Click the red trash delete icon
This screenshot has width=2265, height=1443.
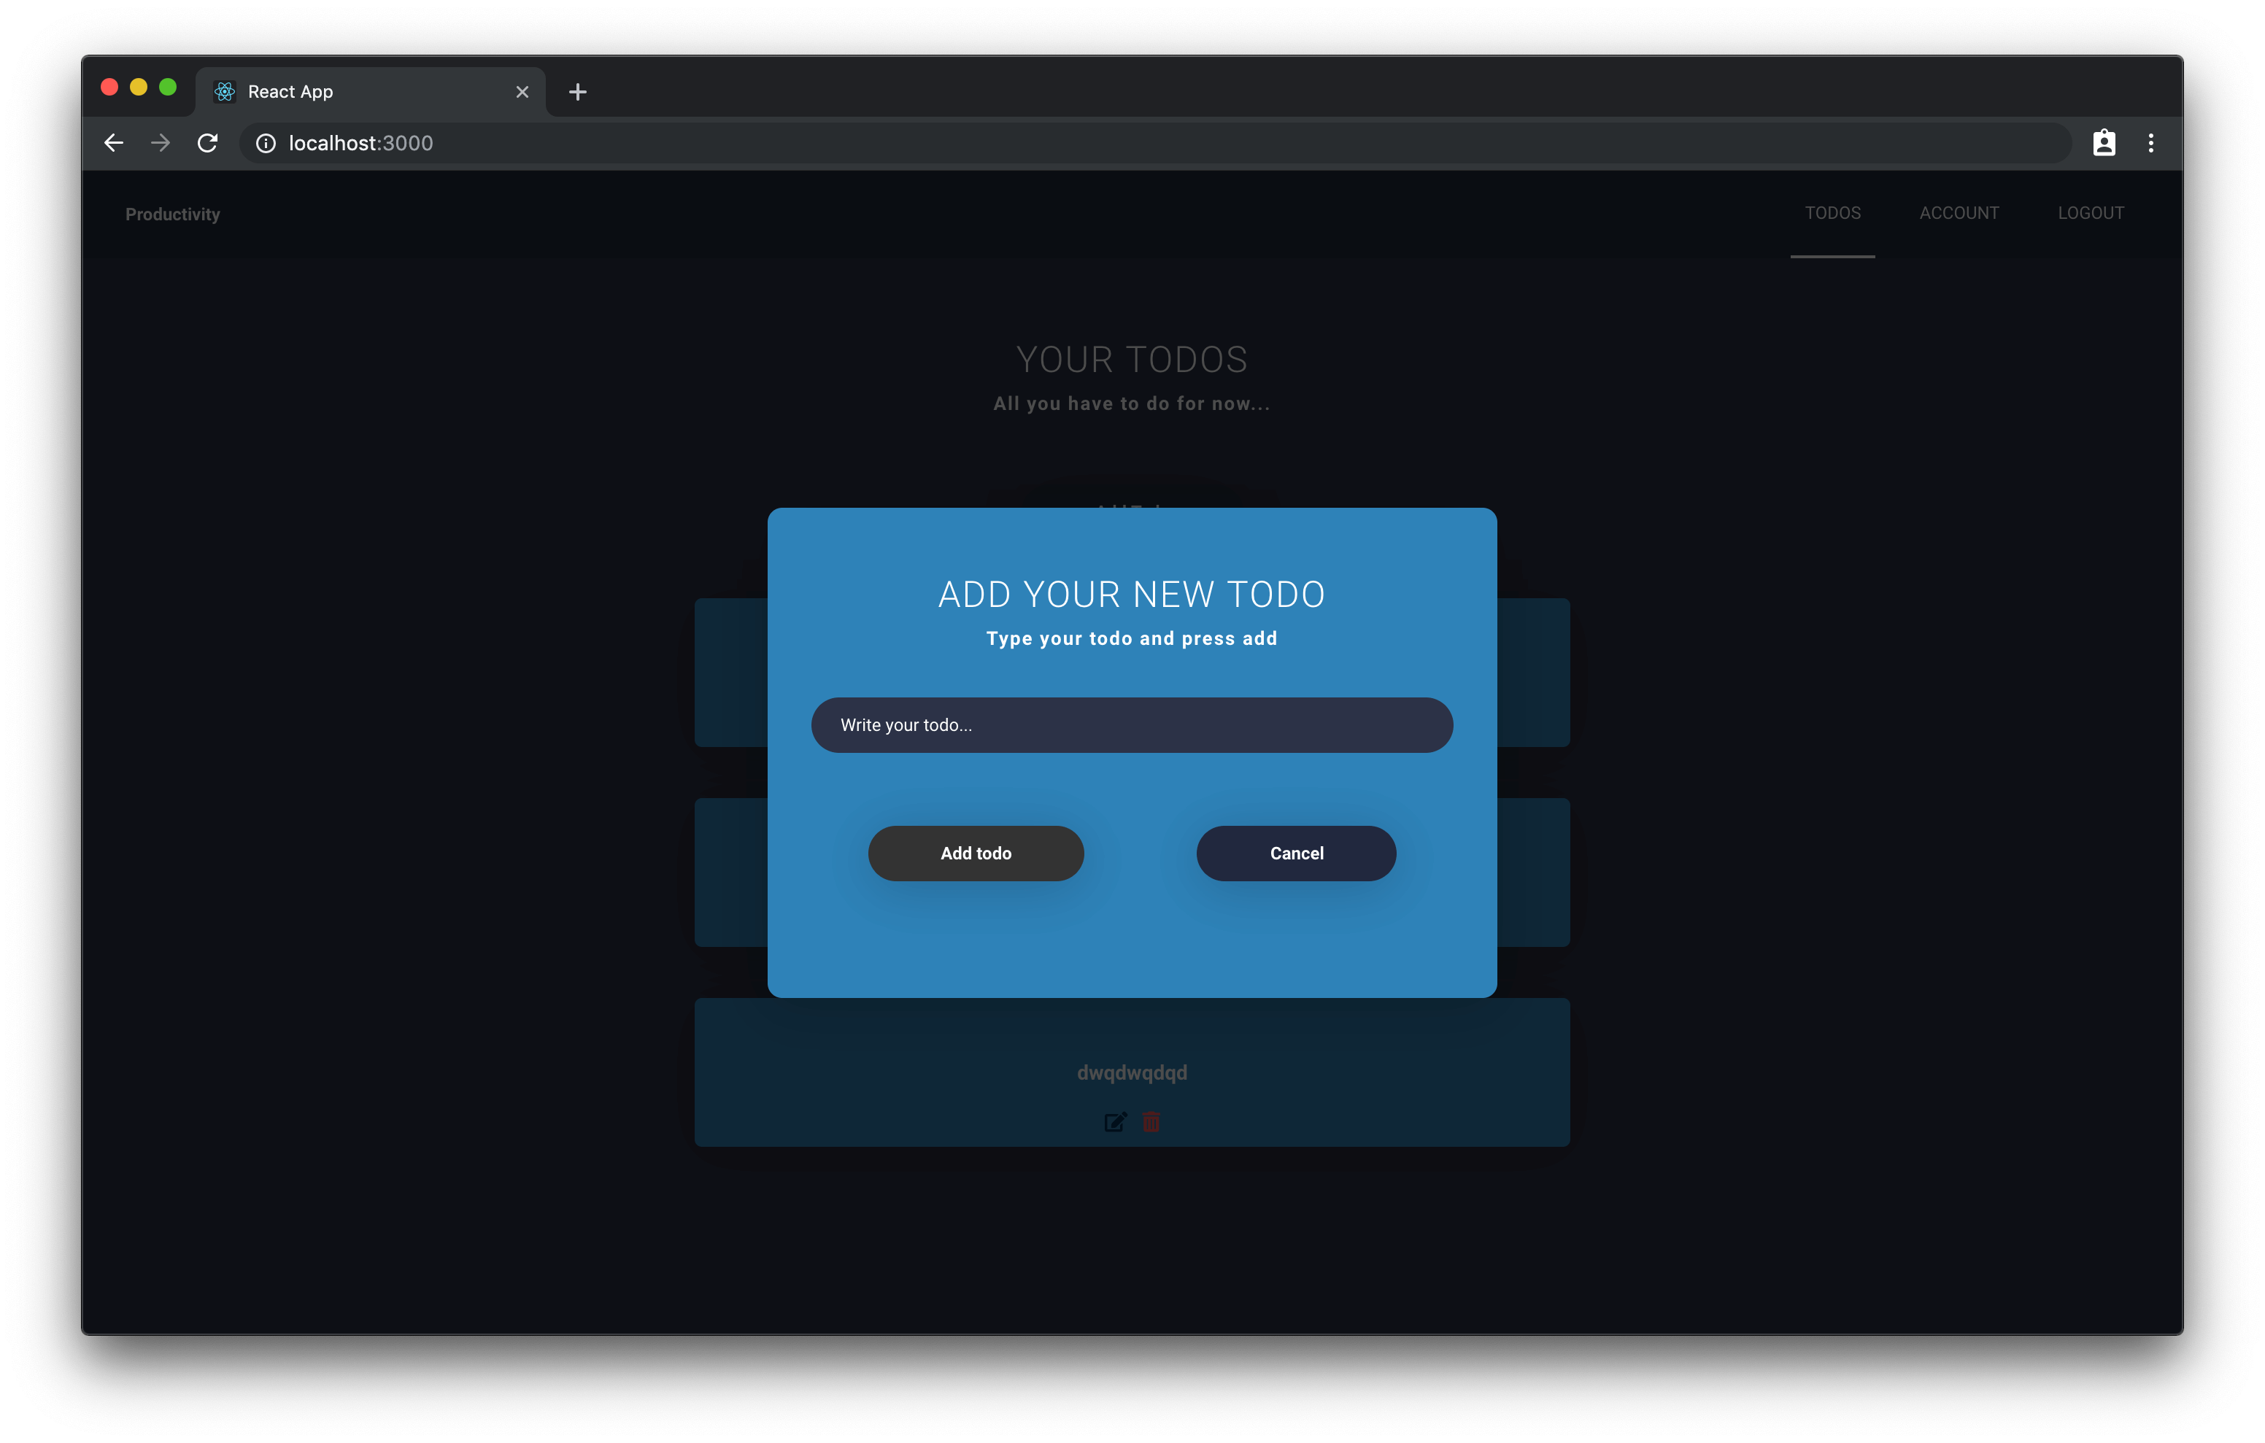1150,1121
